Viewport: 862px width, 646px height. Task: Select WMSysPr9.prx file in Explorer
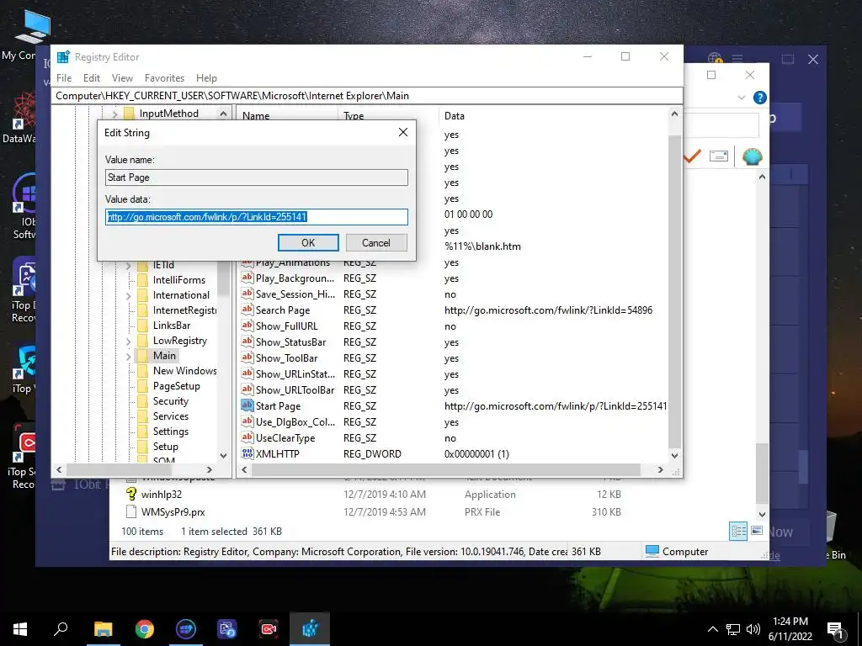pos(173,512)
